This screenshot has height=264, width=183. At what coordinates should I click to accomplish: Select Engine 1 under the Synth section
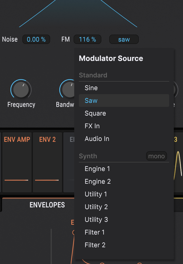[x=97, y=169]
